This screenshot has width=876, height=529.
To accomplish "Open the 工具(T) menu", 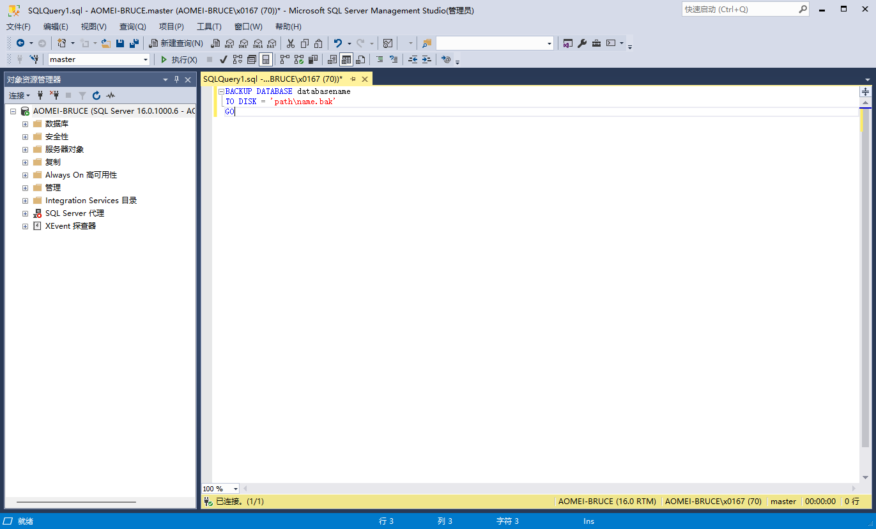I will point(209,26).
